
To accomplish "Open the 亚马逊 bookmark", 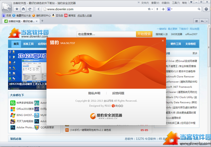I will [x=57, y=15].
